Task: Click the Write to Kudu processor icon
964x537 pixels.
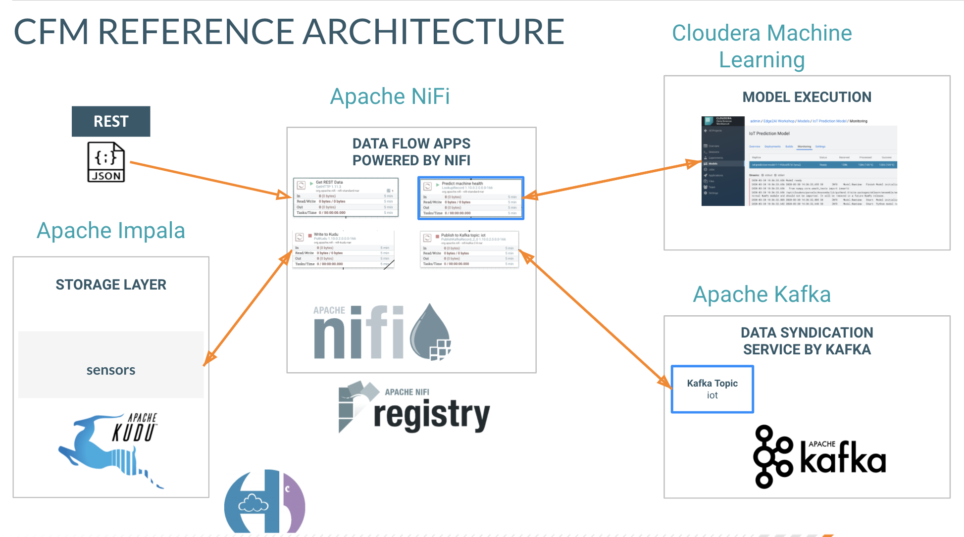Action: 300,237
